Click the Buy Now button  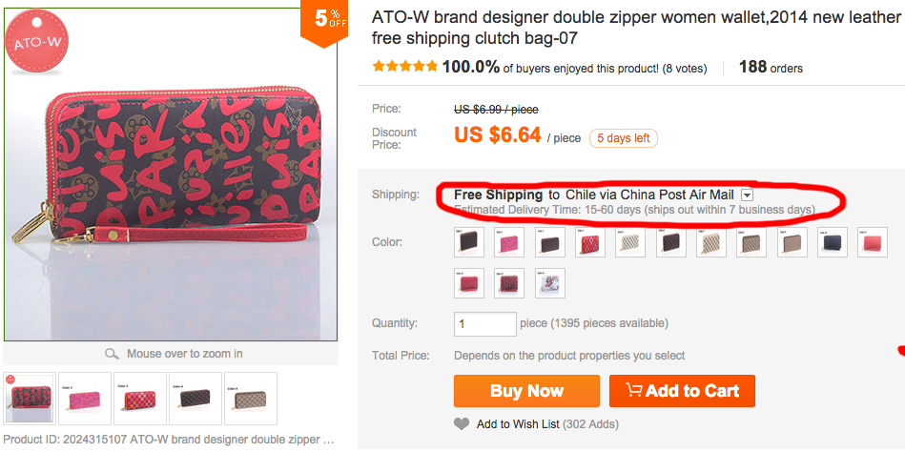coord(526,391)
